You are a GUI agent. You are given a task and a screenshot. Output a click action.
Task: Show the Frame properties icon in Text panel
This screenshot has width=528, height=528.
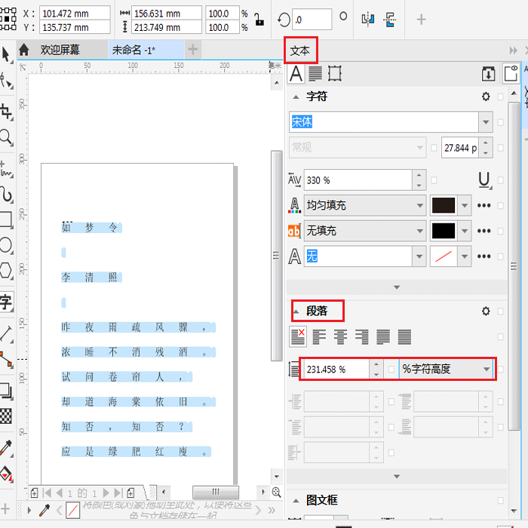(x=335, y=73)
